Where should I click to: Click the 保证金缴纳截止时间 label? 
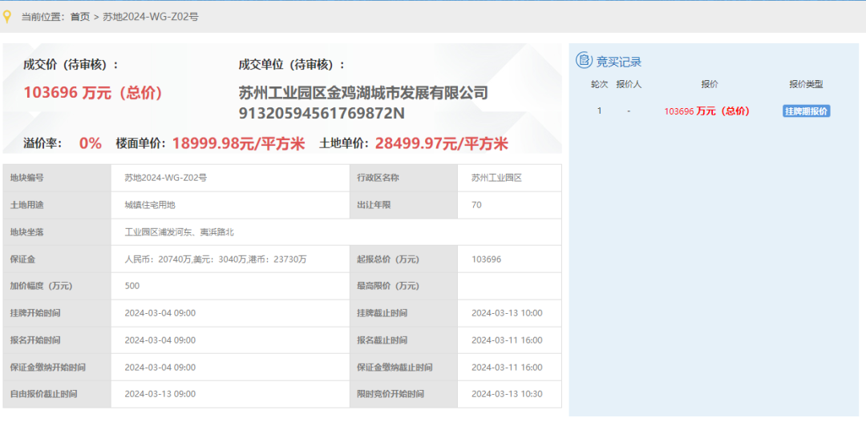(x=395, y=367)
